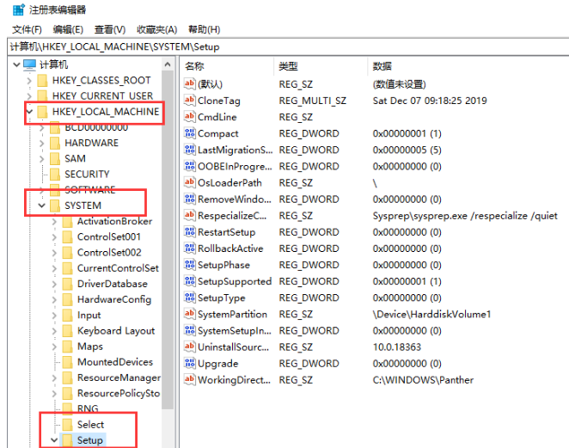Open the 收藏夹(A) menu

pos(157,29)
